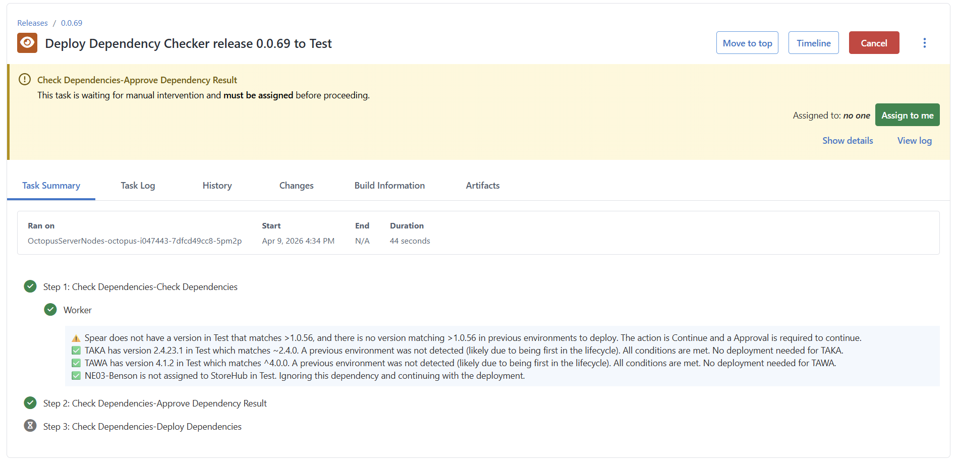Navigate to Releases via the breadcrumb
Image resolution: width=957 pixels, height=465 pixels.
32,23
